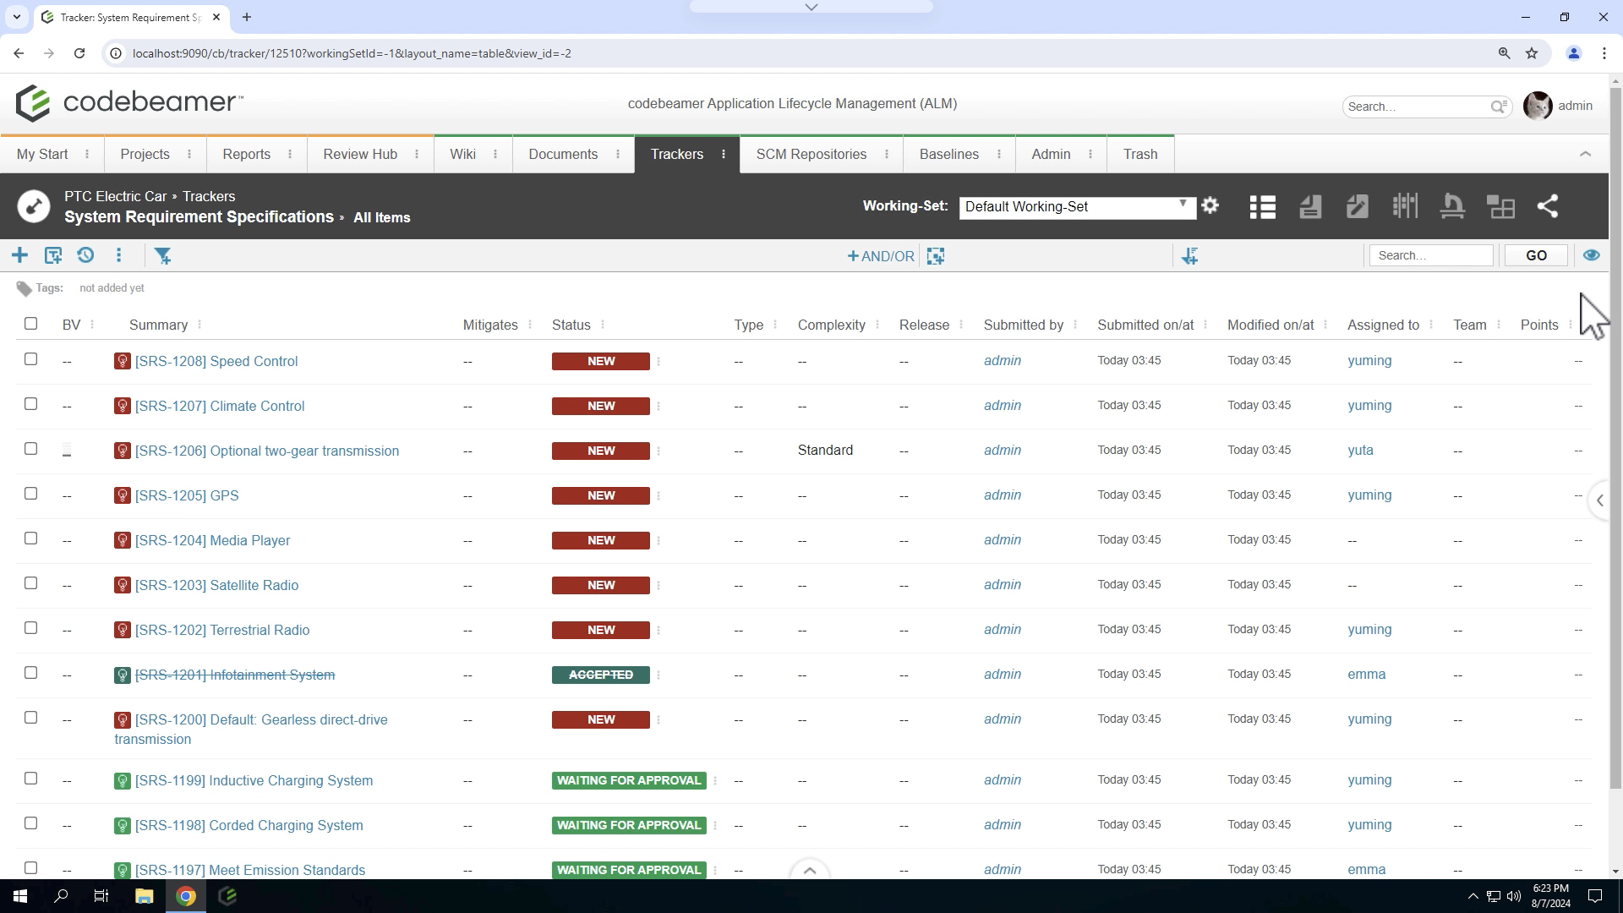Click the Working-Set settings gear icon

(x=1210, y=205)
